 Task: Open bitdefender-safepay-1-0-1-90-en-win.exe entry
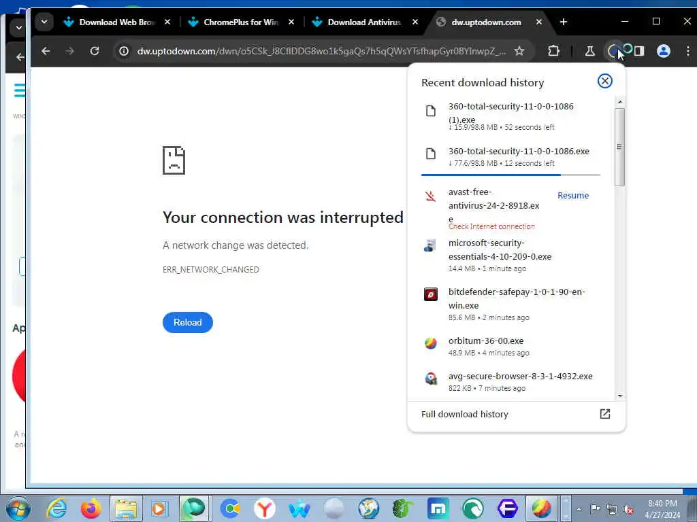pos(510,304)
